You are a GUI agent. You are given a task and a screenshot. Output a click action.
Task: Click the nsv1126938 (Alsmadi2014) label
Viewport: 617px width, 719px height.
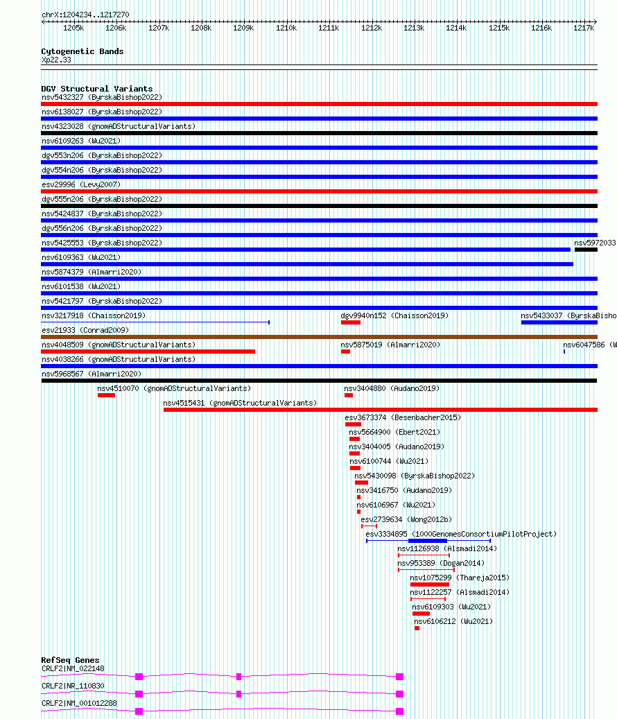(447, 549)
